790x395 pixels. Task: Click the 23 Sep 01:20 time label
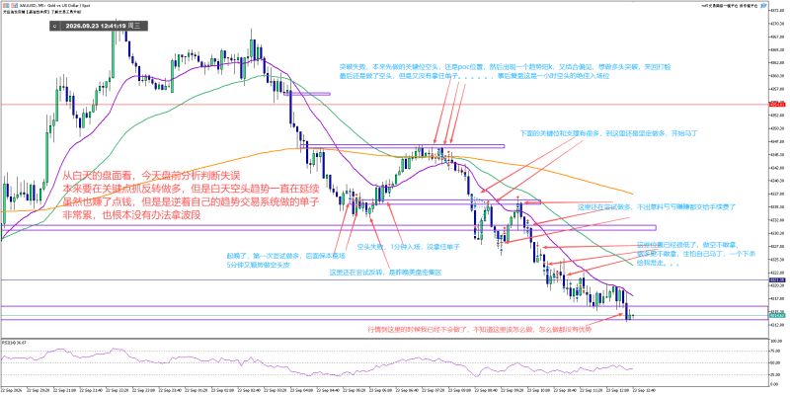[196, 390]
